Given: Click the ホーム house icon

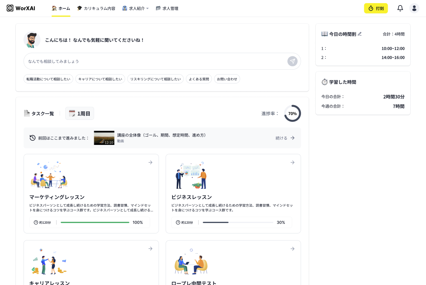Looking at the screenshot, I should coord(54,8).
